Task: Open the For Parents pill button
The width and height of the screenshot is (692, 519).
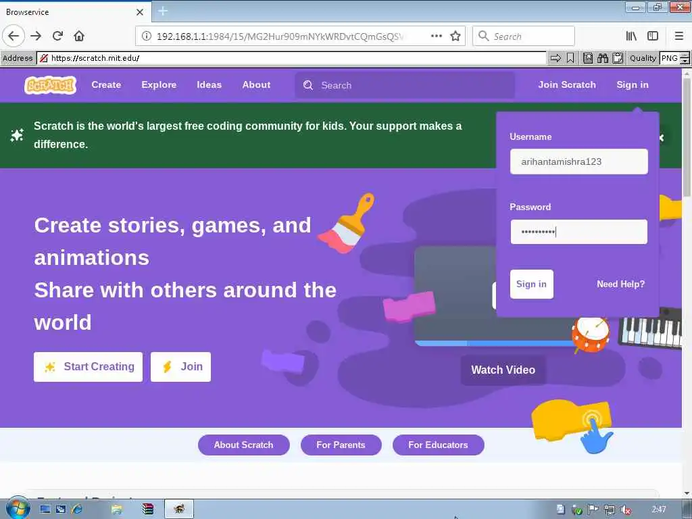Action: pyautogui.click(x=341, y=445)
